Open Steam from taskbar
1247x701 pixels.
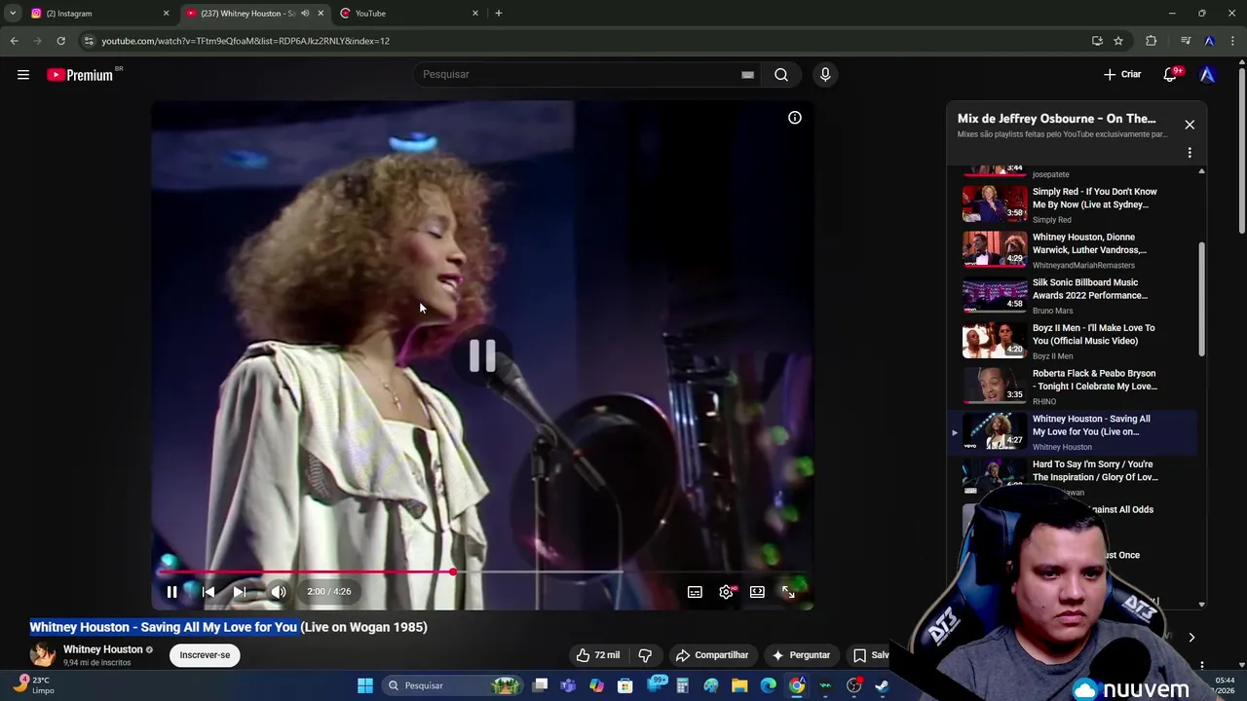coord(882,685)
